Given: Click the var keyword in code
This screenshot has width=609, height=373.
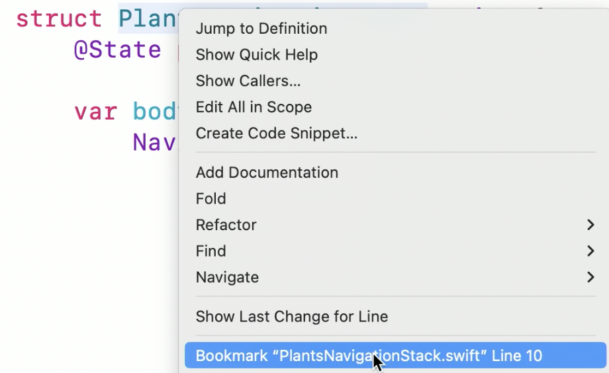Looking at the screenshot, I should 95,112.
